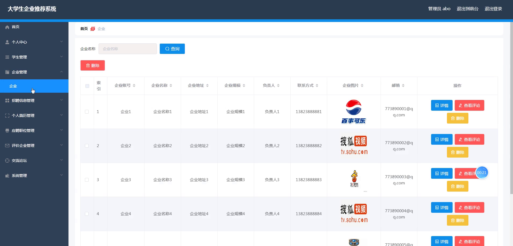This screenshot has height=246, width=513.
Task: Click the 个人中心 user icon
Action: coord(7,42)
